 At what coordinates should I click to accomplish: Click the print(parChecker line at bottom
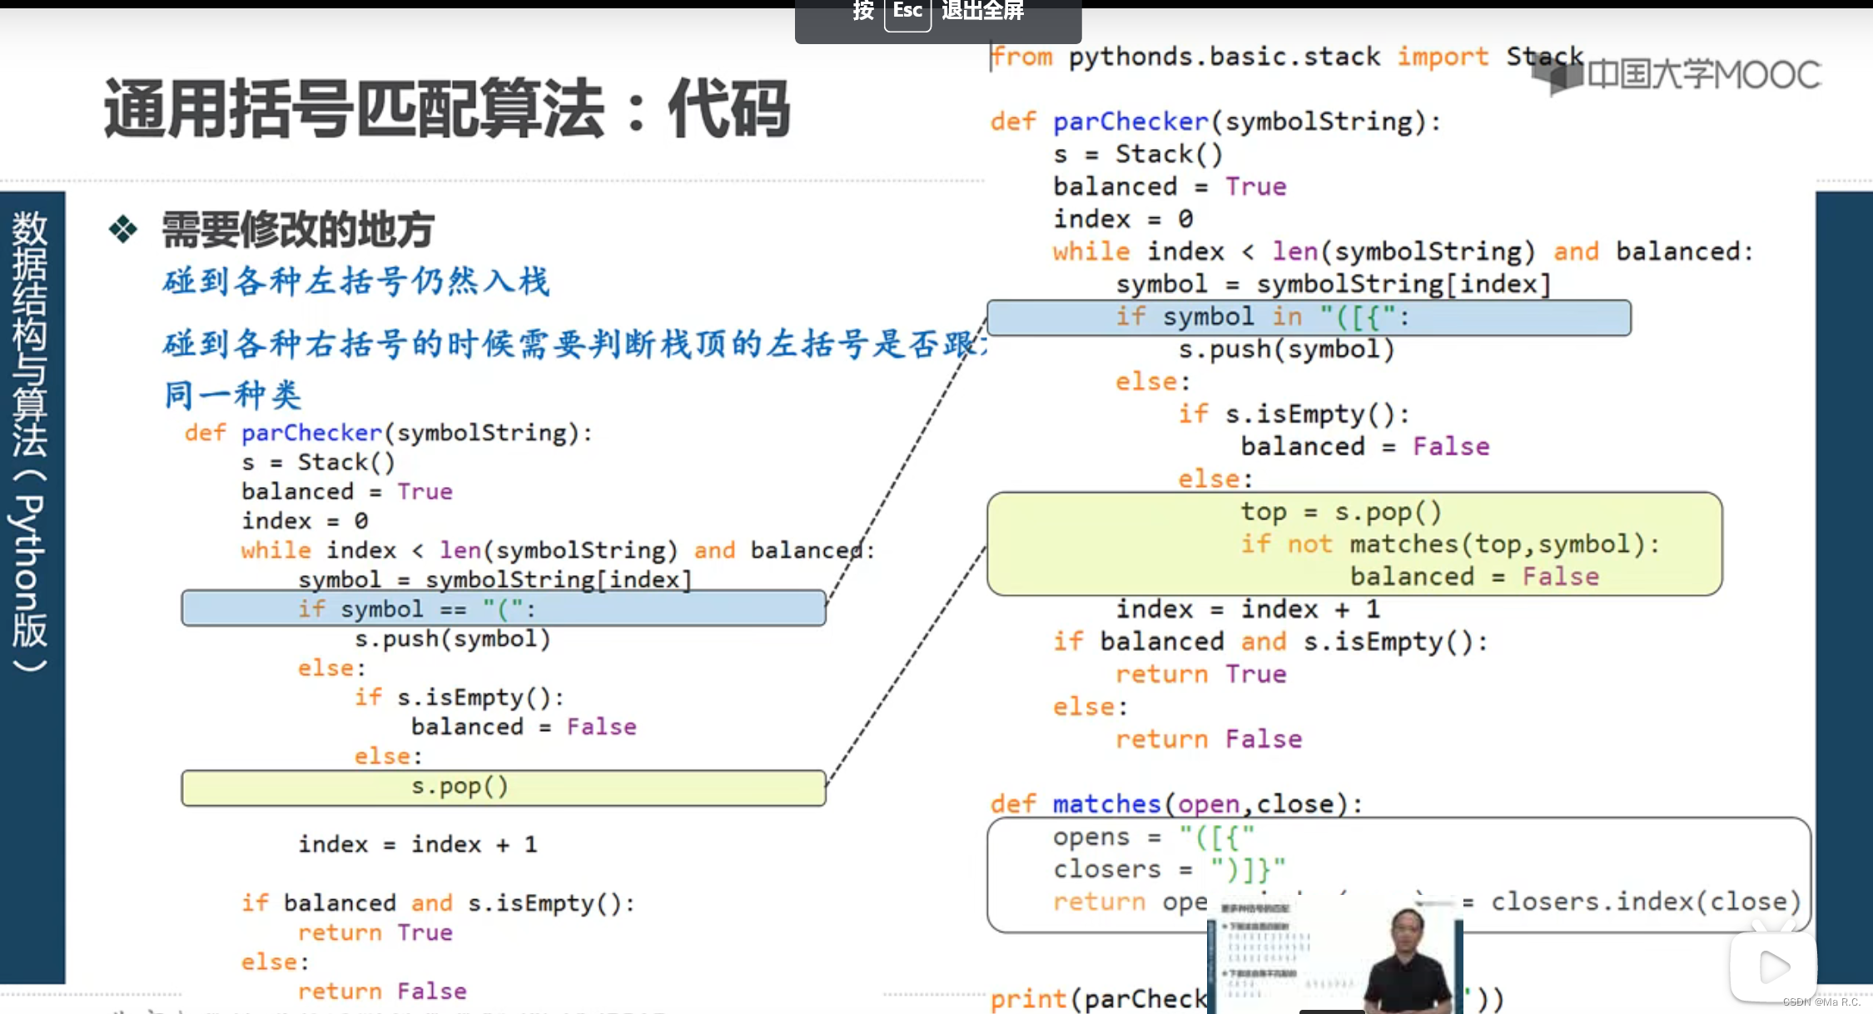(x=1099, y=998)
